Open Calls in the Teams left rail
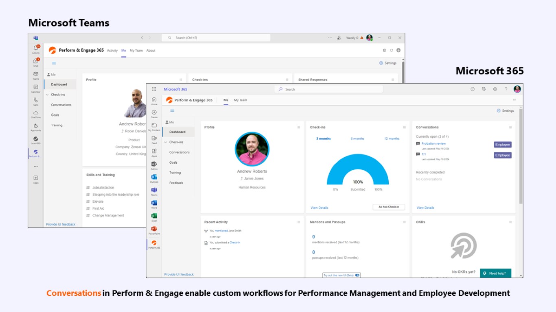 tap(36, 101)
